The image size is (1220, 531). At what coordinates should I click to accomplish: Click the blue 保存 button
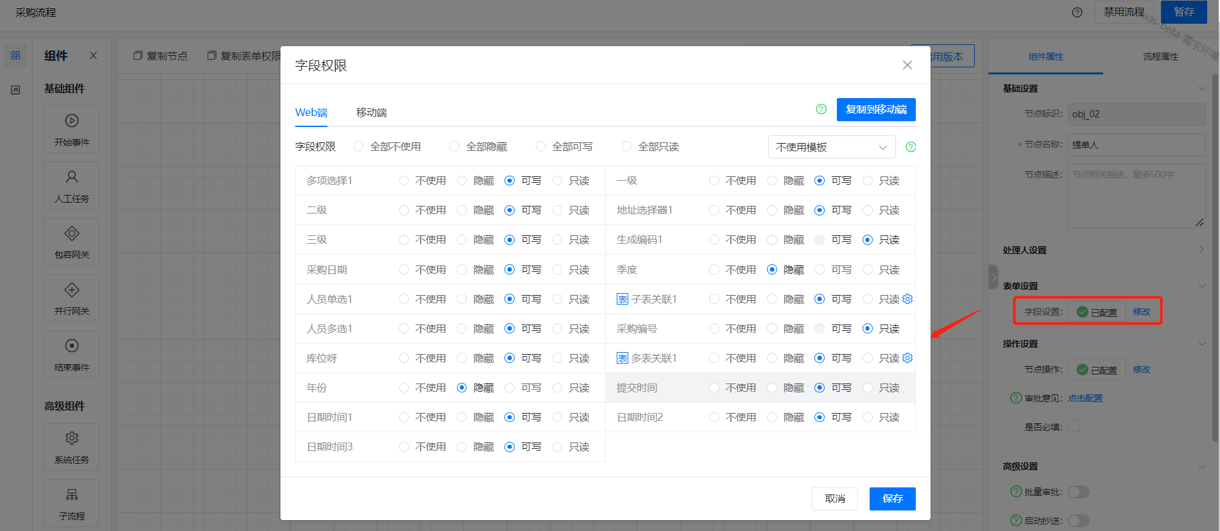click(x=892, y=498)
